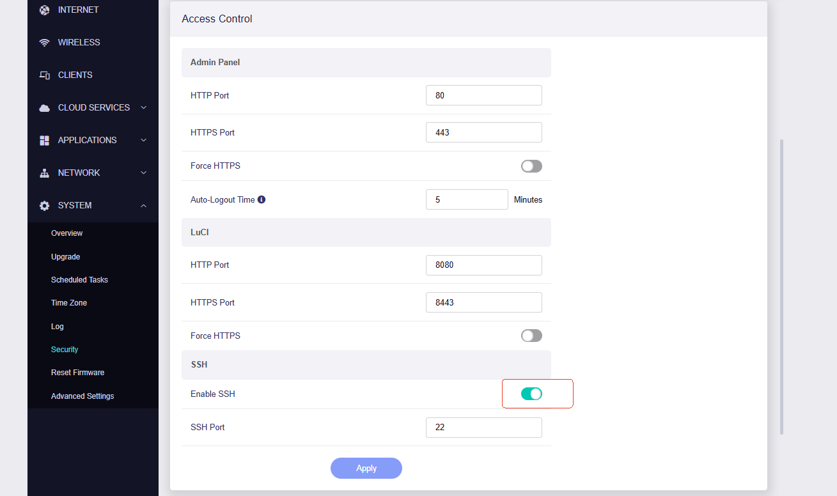Open the Advanced Settings menu entry
This screenshot has height=496, width=837.
coord(82,396)
